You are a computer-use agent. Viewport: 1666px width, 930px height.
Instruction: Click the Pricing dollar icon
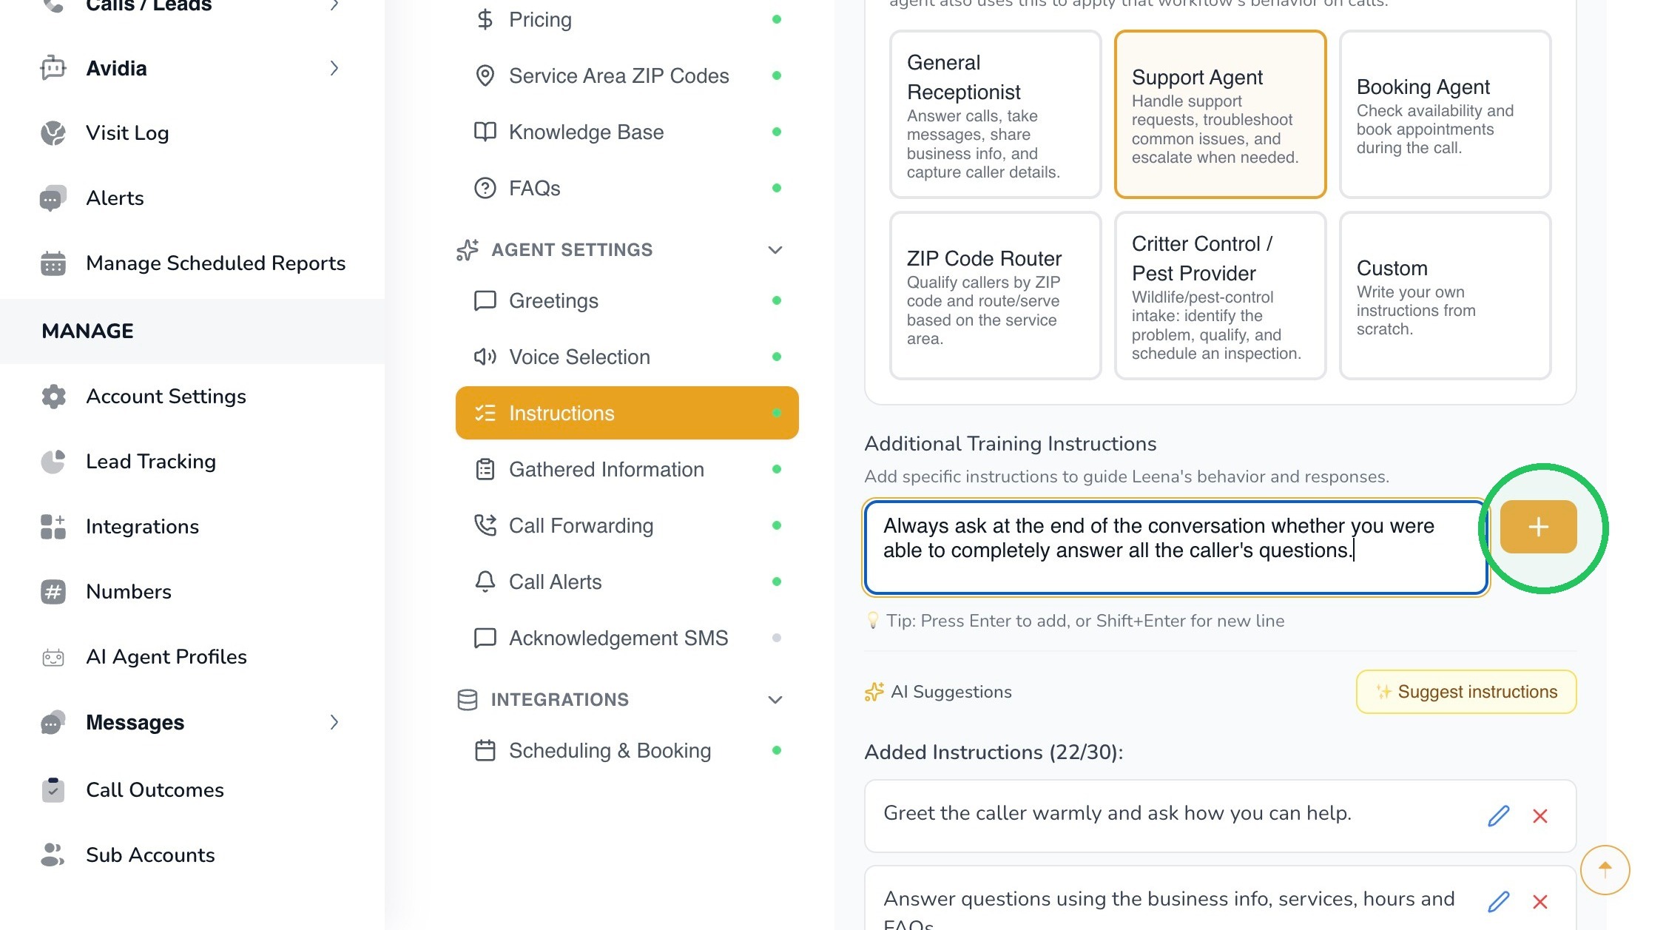[485, 19]
